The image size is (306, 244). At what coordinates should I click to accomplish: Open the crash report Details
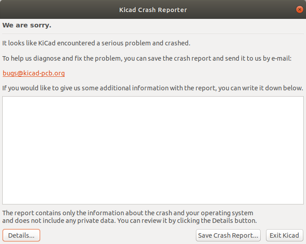(x=22, y=235)
